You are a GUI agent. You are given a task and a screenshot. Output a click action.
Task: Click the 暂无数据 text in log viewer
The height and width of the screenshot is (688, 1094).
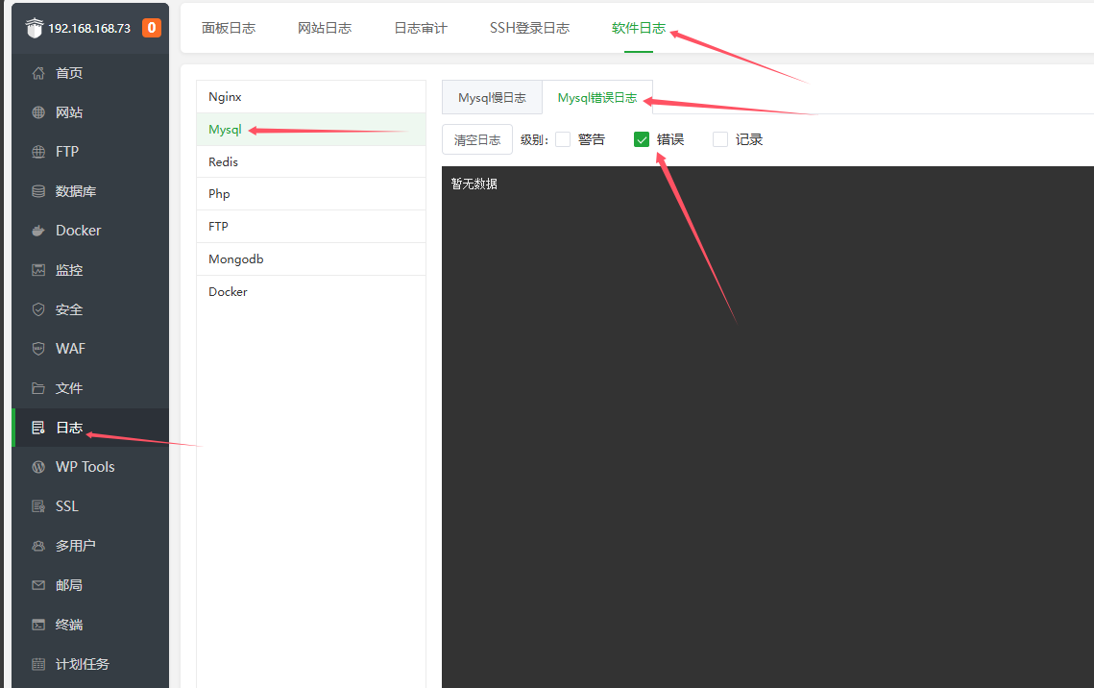474,184
